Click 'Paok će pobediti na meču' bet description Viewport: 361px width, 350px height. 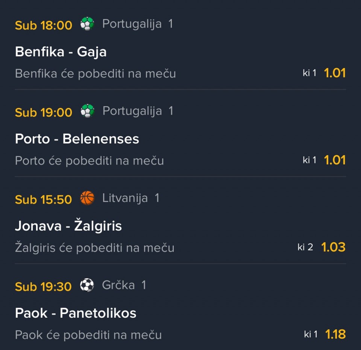click(x=88, y=335)
